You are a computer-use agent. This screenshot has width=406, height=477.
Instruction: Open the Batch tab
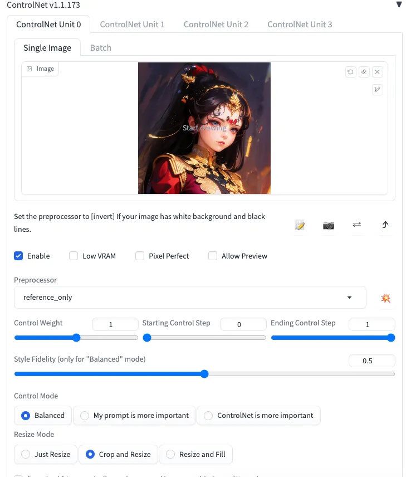101,48
